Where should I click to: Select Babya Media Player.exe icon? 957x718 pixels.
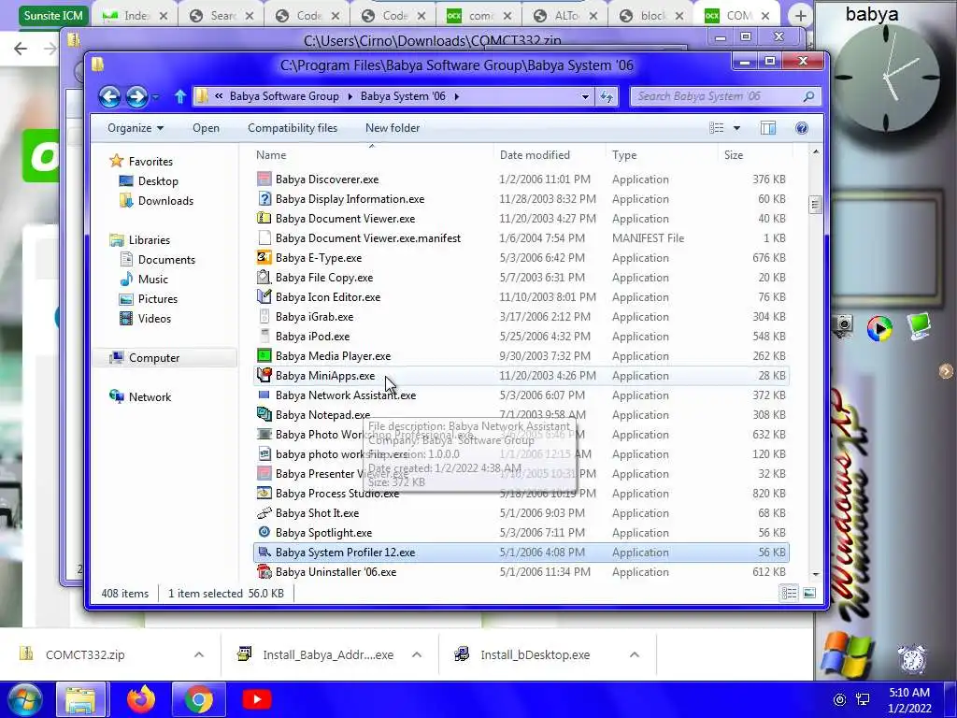click(264, 355)
